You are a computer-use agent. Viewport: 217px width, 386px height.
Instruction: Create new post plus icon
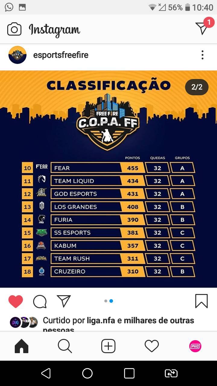pos(108,346)
